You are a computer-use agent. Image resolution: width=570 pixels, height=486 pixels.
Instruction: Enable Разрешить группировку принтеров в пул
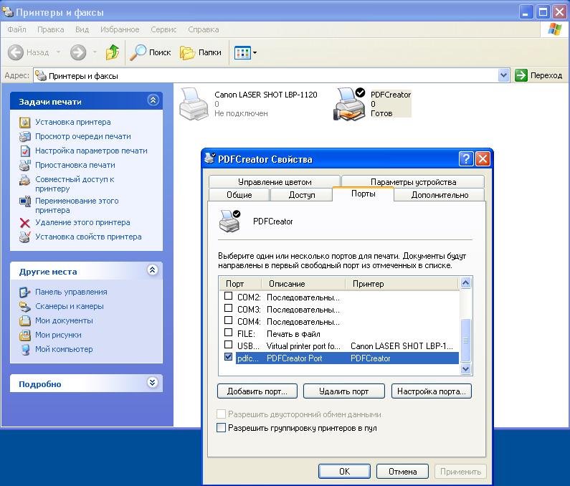pyautogui.click(x=221, y=427)
